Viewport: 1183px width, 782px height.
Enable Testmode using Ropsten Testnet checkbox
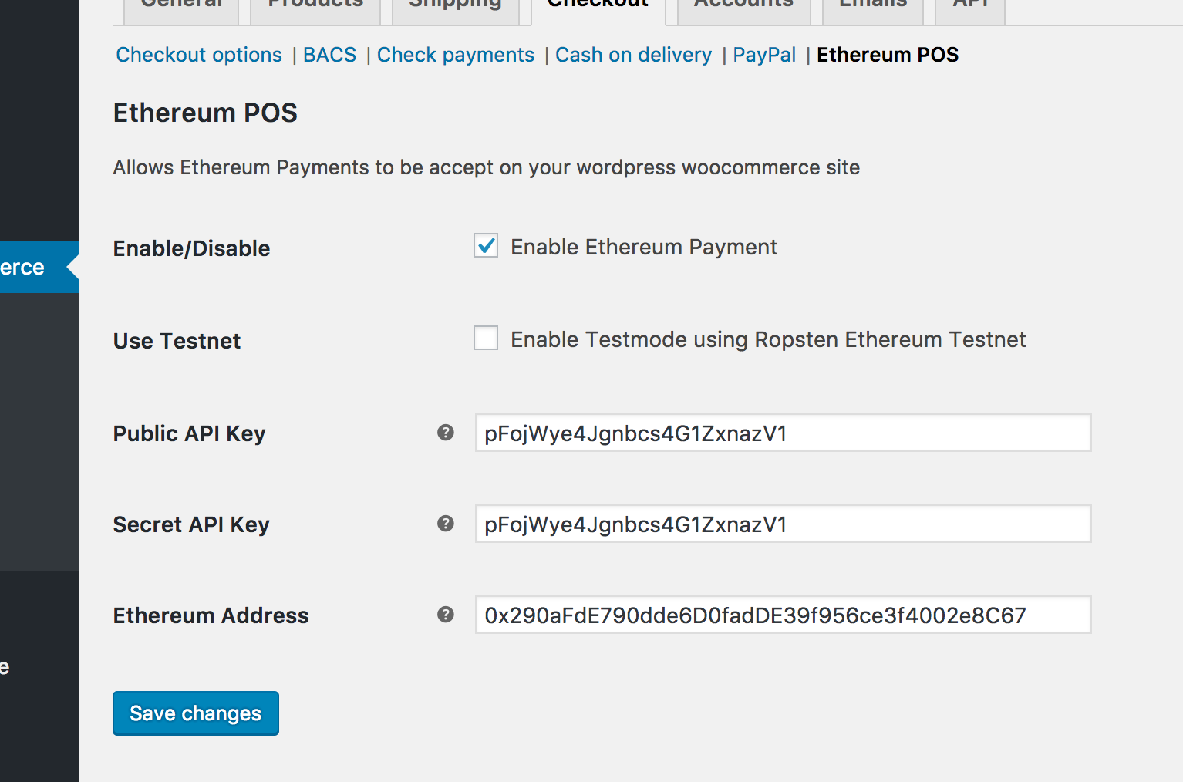[x=486, y=338]
